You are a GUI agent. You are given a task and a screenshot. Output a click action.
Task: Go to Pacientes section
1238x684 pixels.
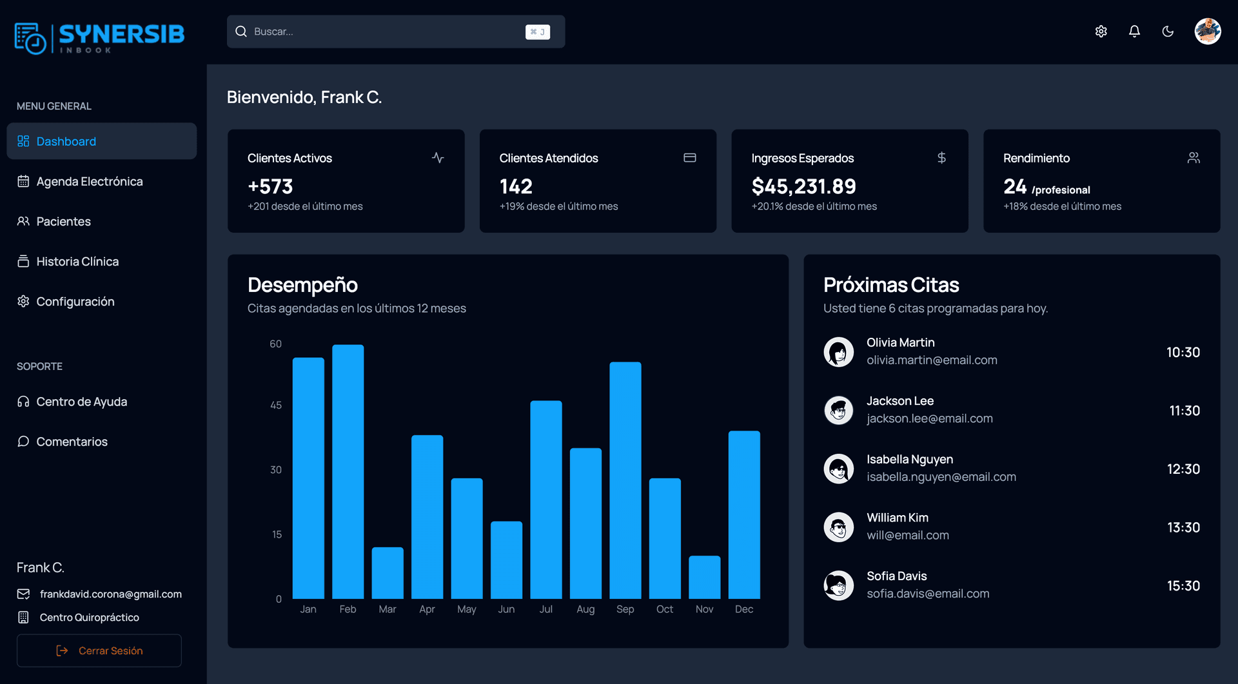point(63,222)
